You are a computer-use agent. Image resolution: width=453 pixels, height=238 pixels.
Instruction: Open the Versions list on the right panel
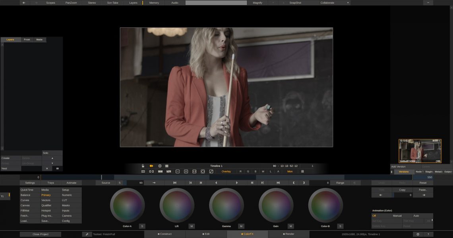click(x=404, y=171)
